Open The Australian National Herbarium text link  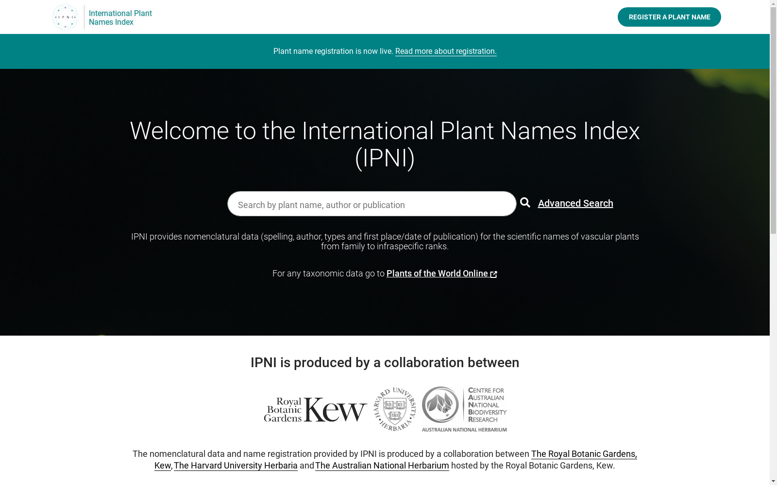382,466
